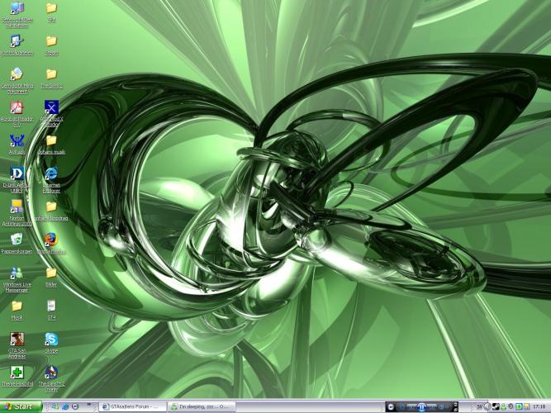This screenshot has width=551, height=413.
Task: Expand the Quick Launch overflow chevron
Action: (88, 406)
